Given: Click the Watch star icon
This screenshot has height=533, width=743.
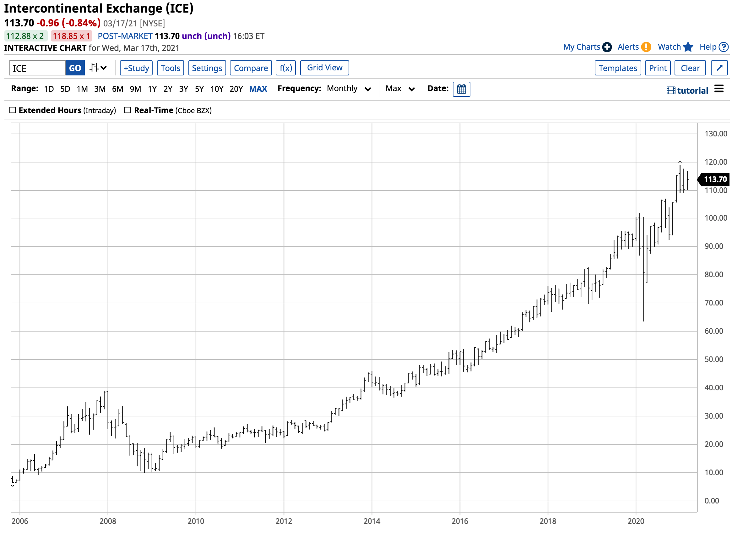Looking at the screenshot, I should point(688,47).
